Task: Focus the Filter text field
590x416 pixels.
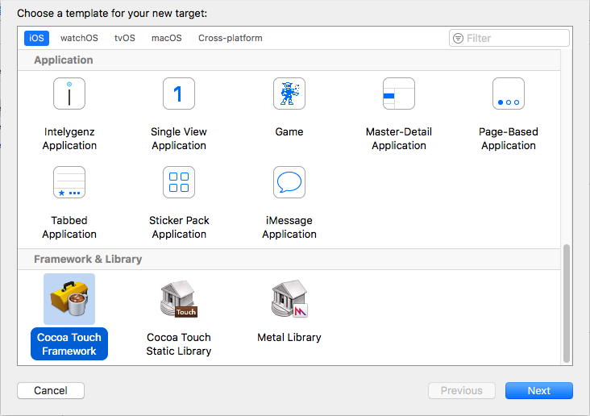Action: 509,38
